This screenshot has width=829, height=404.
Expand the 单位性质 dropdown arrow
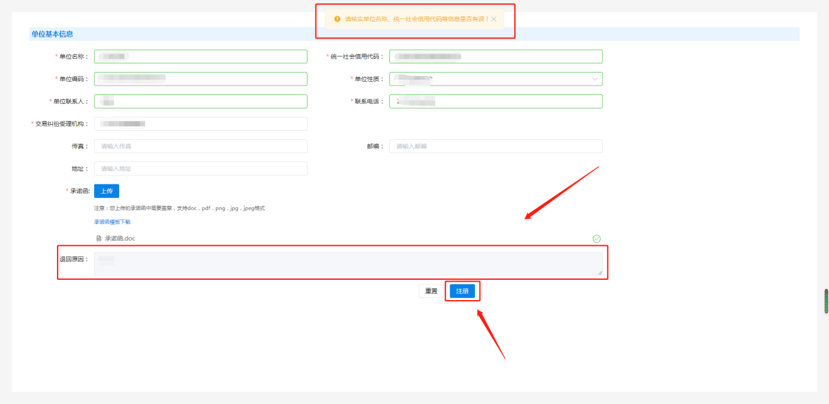point(595,79)
